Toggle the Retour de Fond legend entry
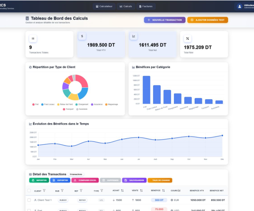 pyautogui.click(x=65, y=105)
